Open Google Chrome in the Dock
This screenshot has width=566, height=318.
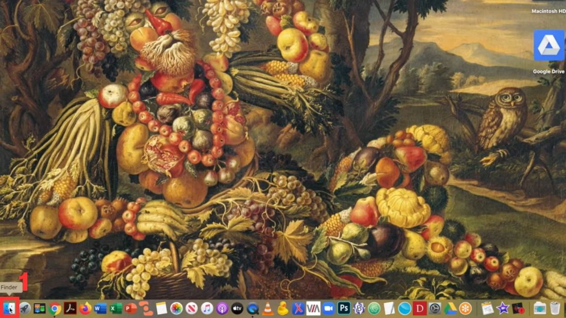pyautogui.click(x=55, y=309)
